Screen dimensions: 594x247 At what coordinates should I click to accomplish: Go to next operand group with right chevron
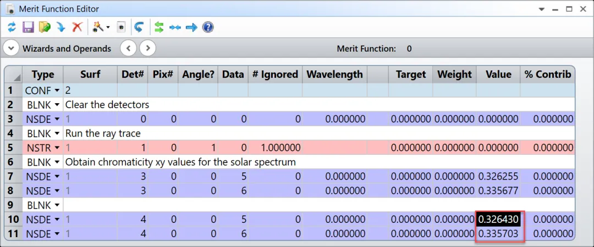click(x=147, y=48)
